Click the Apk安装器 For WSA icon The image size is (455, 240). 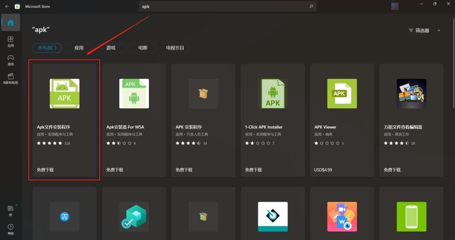point(134,94)
